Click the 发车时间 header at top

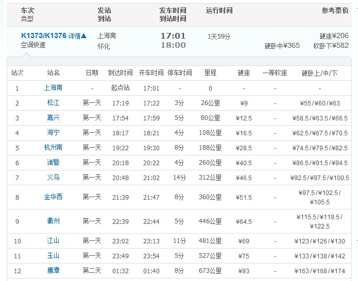(173, 11)
